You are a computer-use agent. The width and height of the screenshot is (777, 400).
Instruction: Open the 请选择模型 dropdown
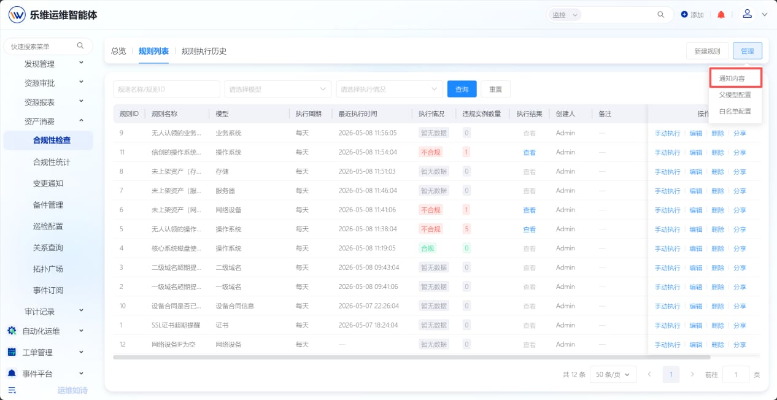pyautogui.click(x=278, y=89)
